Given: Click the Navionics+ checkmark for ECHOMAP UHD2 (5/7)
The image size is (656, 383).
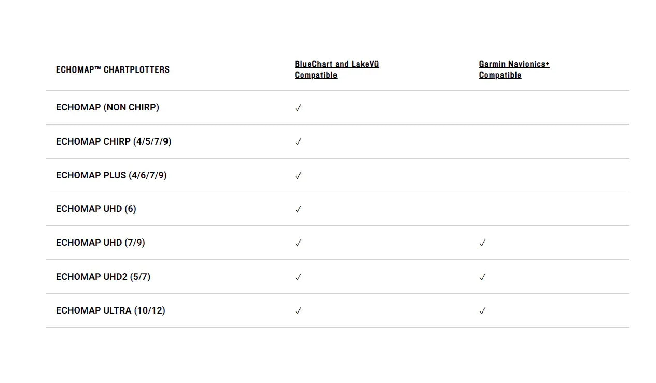Looking at the screenshot, I should [x=482, y=277].
